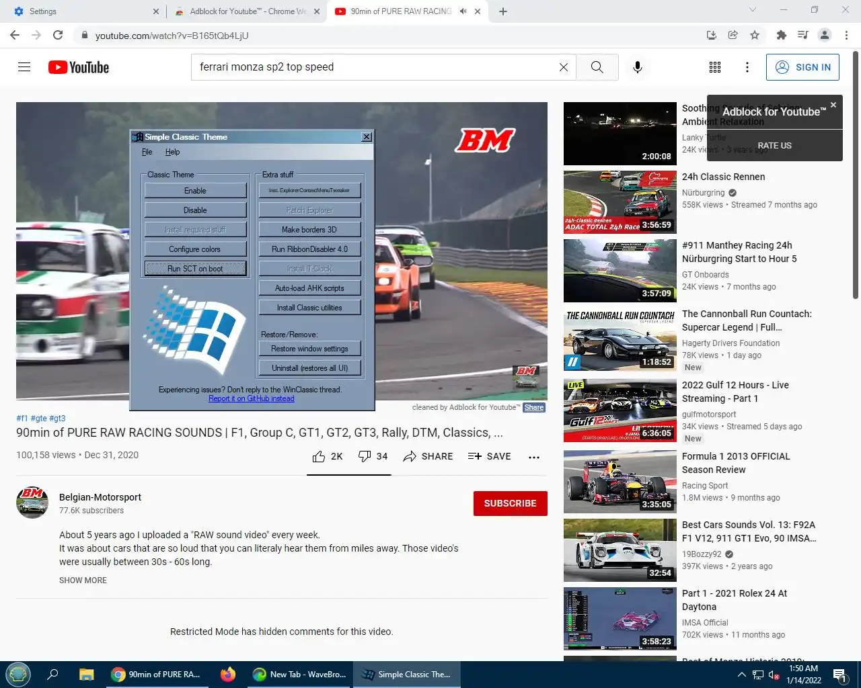Open Chrome extensions puzzle icon
The width and height of the screenshot is (861, 688).
click(x=781, y=35)
